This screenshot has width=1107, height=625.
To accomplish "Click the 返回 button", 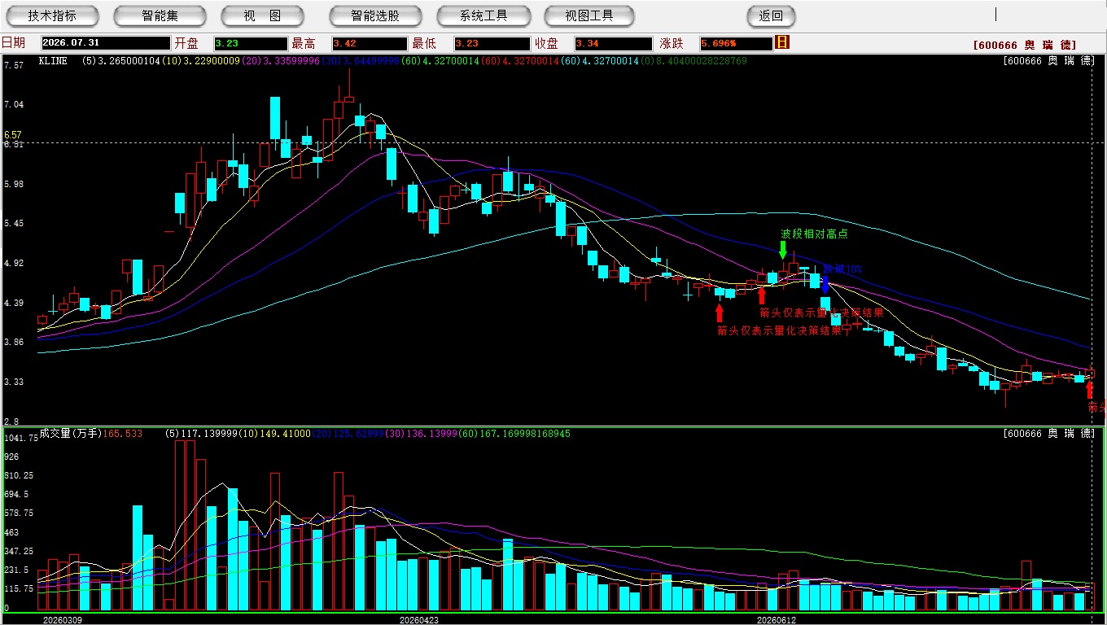I will (x=771, y=15).
